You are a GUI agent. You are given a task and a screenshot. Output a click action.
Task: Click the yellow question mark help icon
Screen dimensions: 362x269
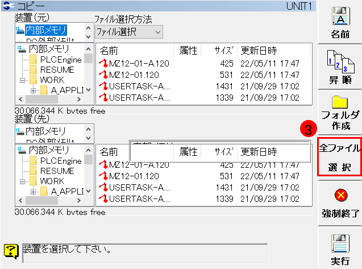11,251
